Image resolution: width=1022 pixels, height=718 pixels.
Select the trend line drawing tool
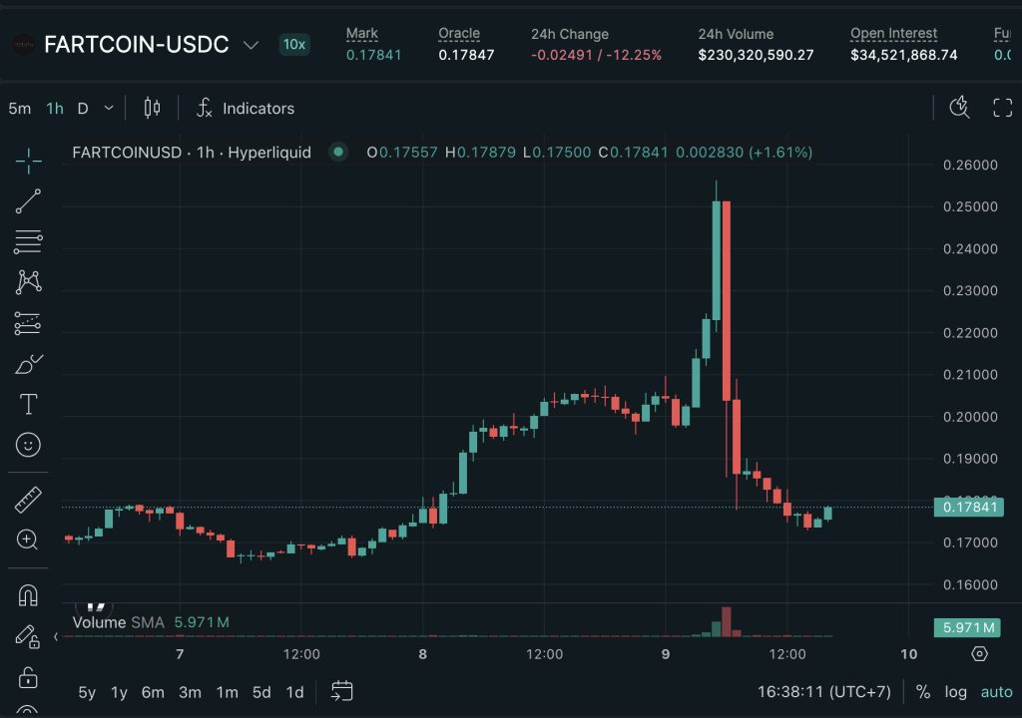point(27,201)
